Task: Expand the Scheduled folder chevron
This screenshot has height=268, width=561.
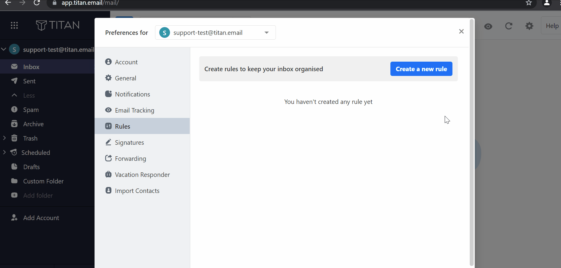Action: click(x=4, y=152)
